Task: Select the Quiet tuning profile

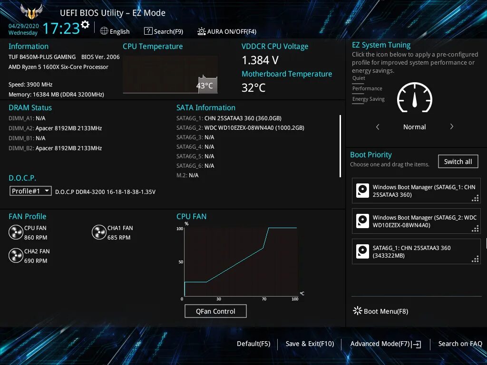Action: pos(359,78)
